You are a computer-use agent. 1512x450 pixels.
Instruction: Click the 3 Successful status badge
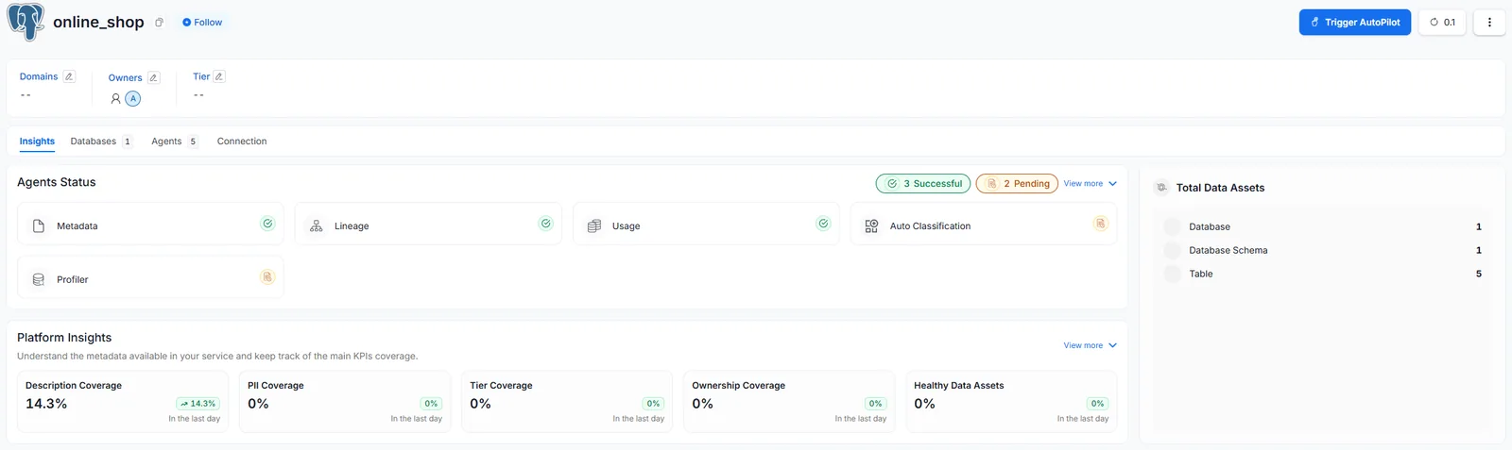[923, 184]
